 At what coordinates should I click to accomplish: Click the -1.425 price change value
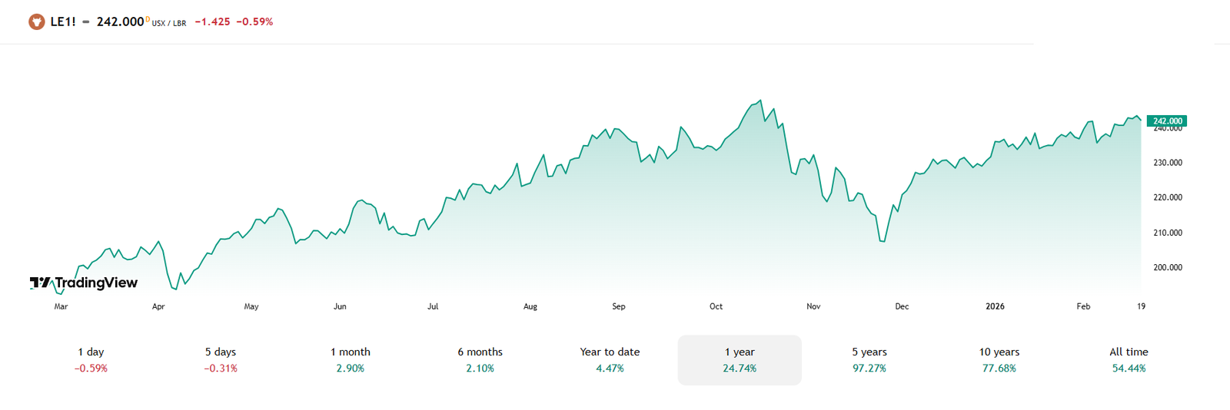212,21
